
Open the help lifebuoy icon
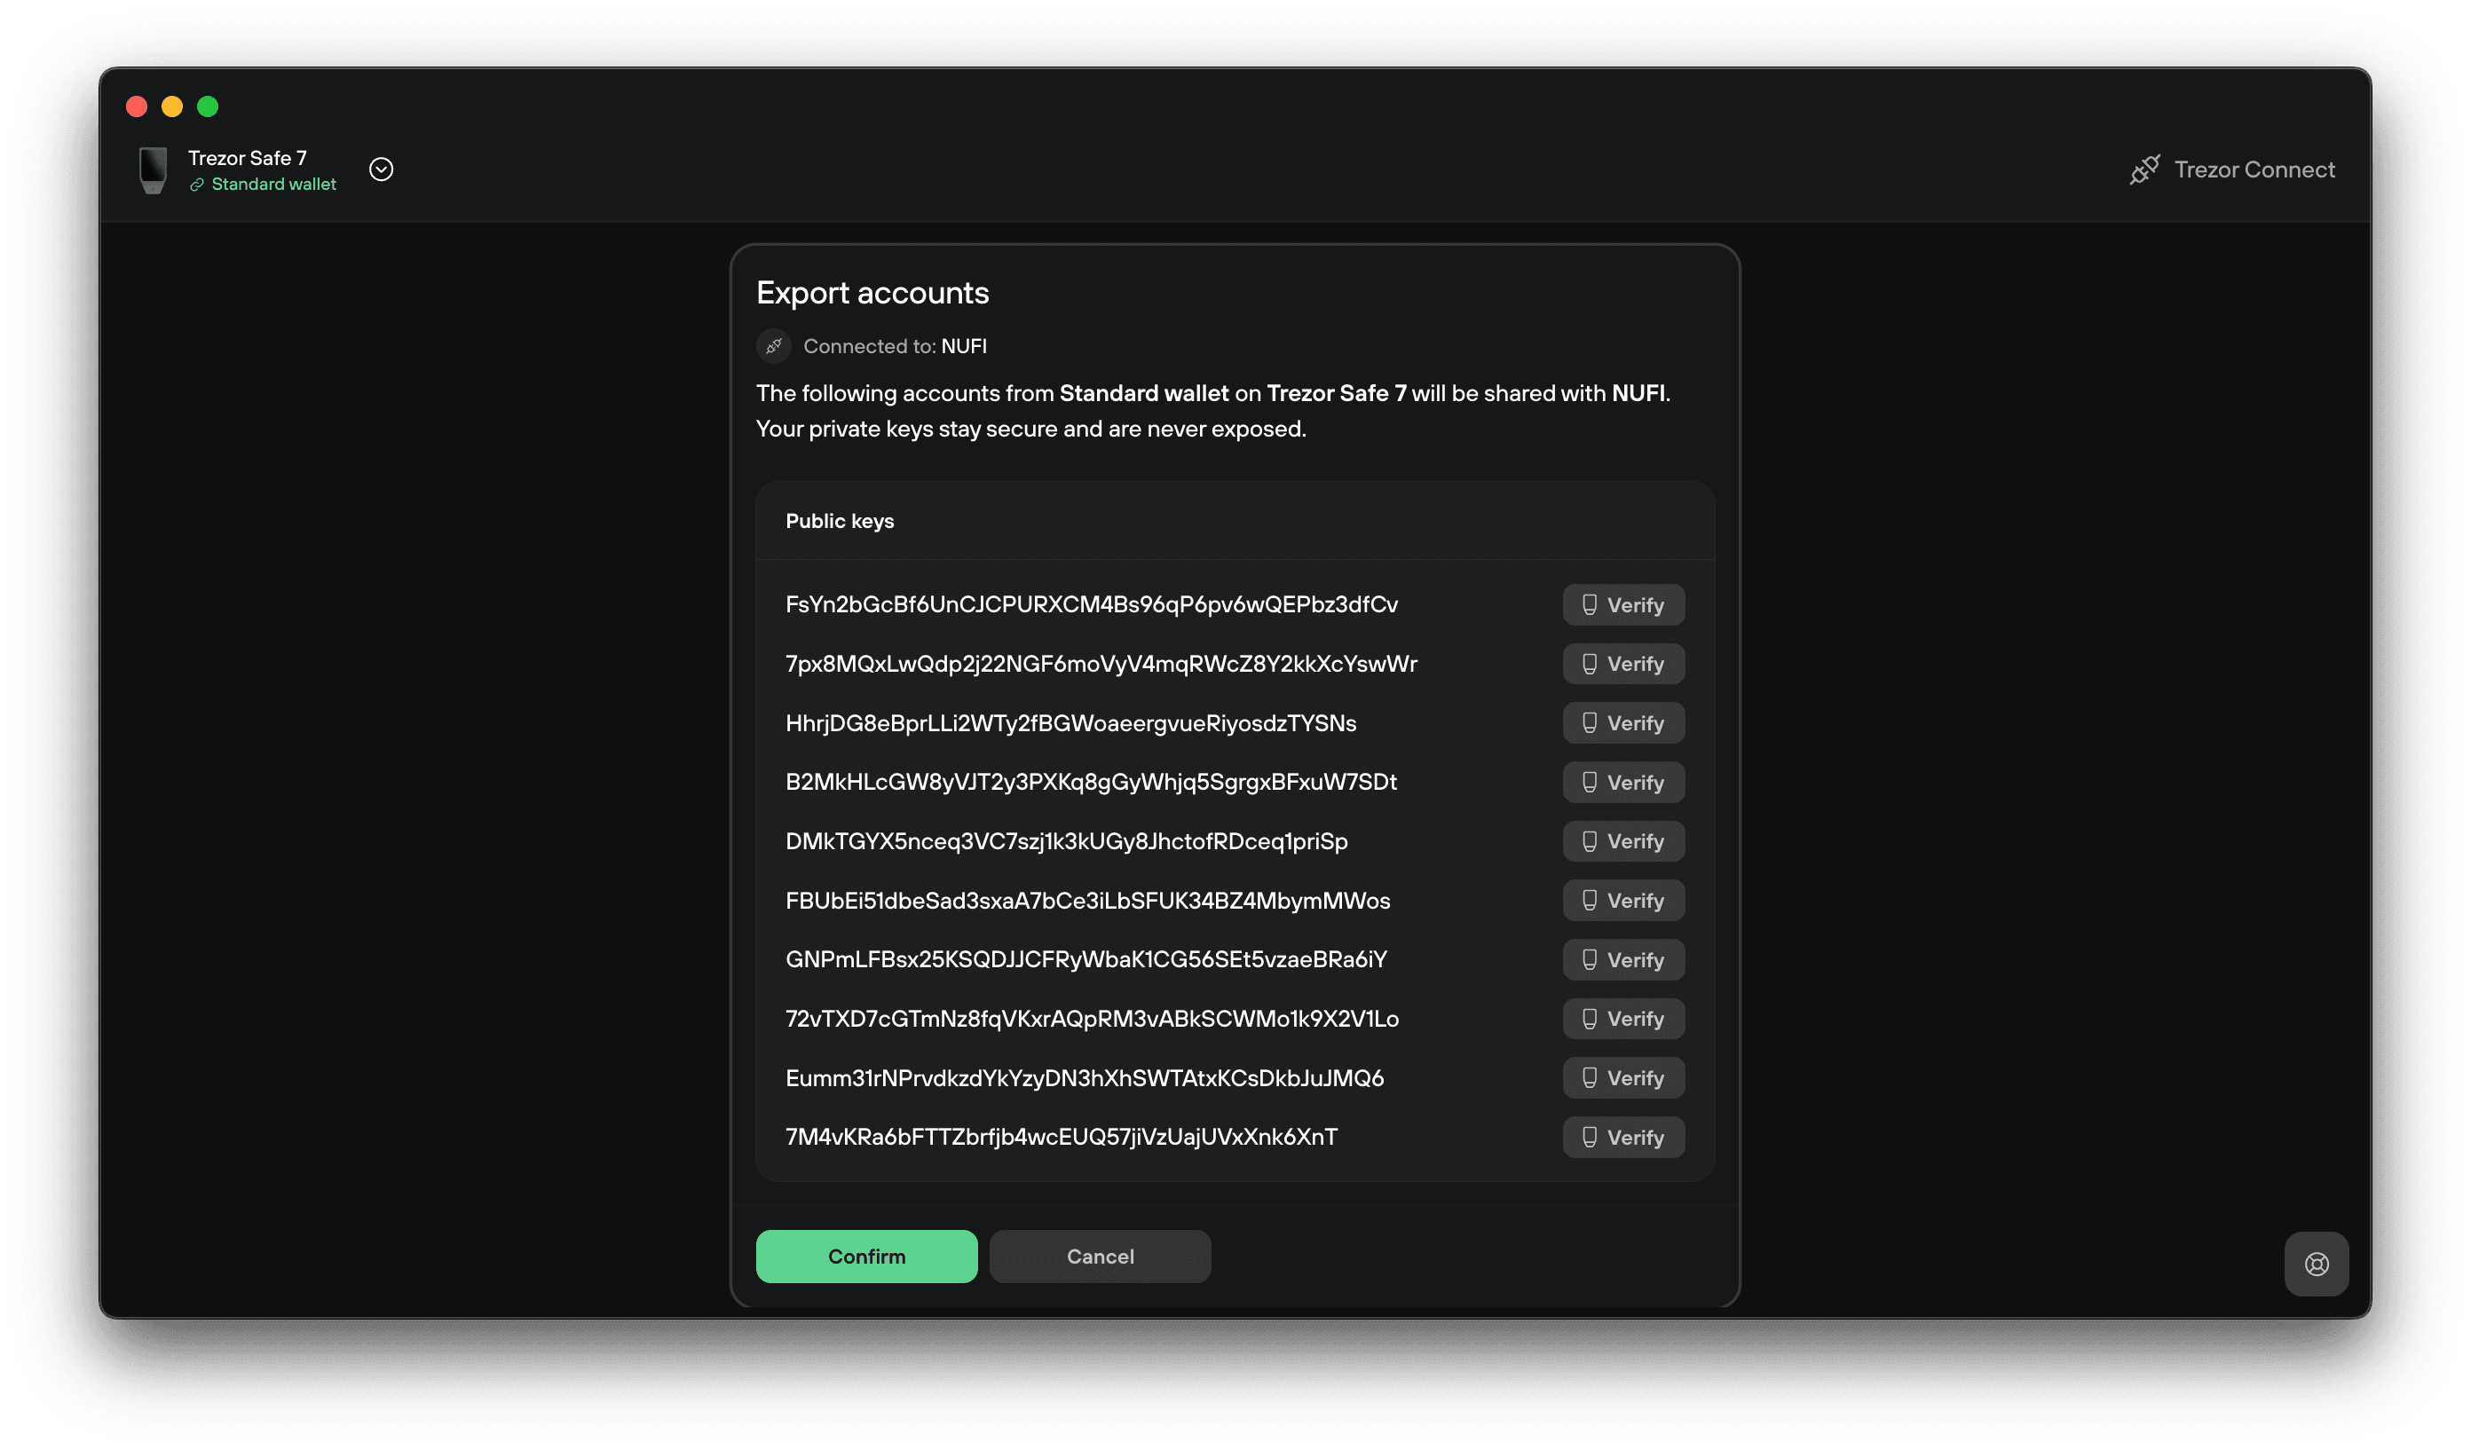click(x=2316, y=1264)
